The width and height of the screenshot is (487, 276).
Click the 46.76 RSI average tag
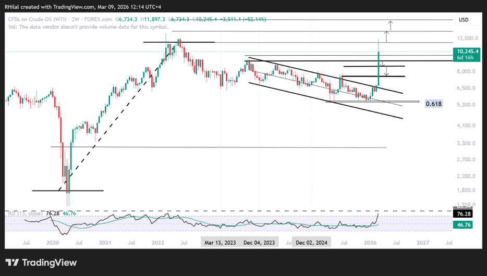point(464,224)
